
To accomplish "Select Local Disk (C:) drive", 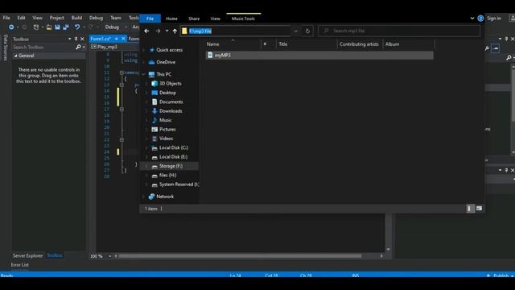I will [174, 148].
